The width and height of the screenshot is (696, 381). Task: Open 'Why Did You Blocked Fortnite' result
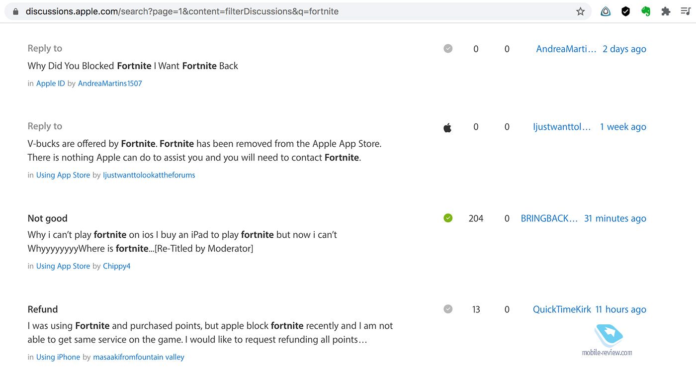click(x=133, y=66)
